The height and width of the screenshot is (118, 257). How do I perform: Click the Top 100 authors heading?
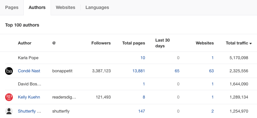coord(22,25)
